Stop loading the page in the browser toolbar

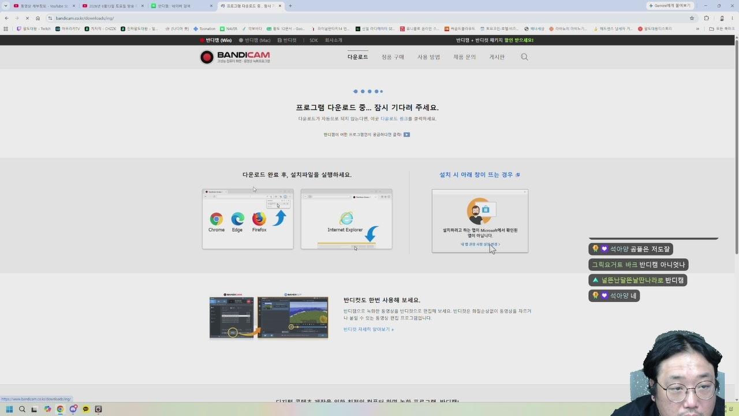tap(27, 18)
